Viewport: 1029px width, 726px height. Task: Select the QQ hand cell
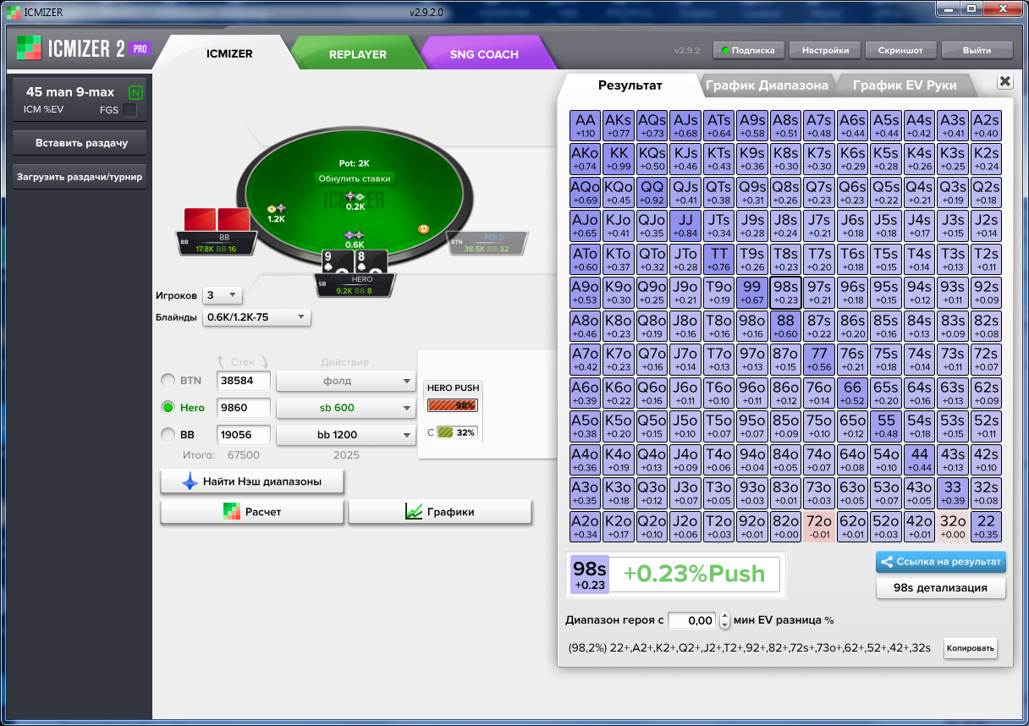pos(652,192)
